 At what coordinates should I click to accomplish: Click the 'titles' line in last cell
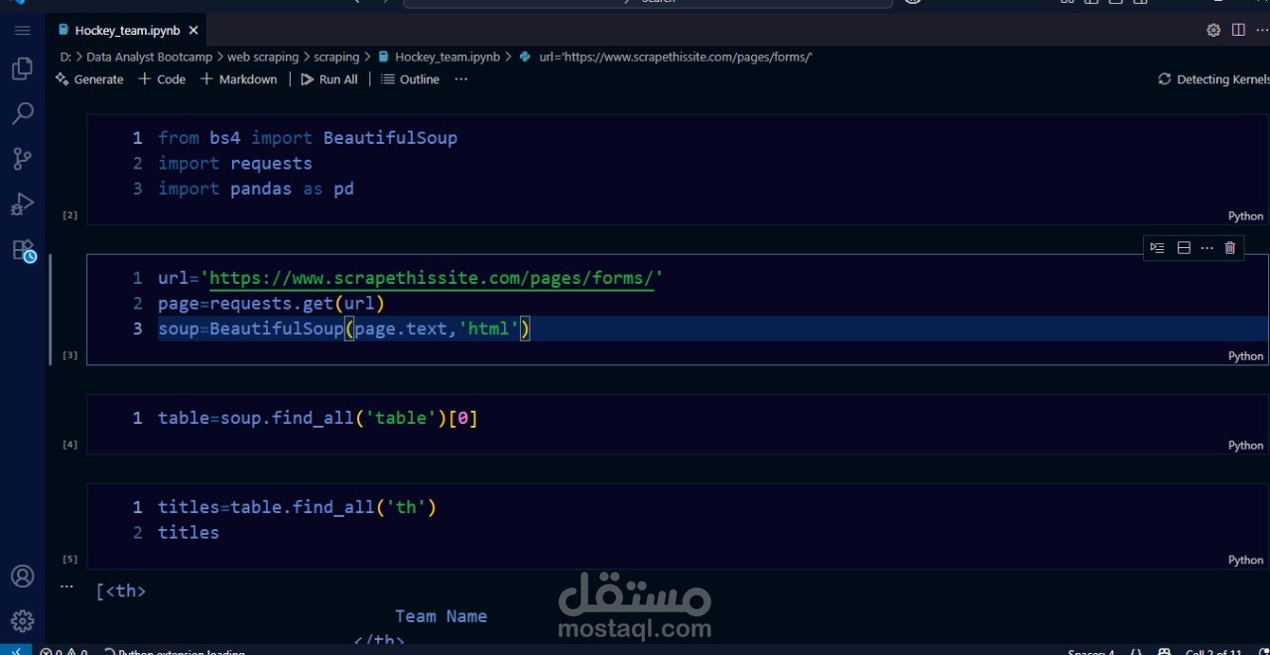point(189,533)
